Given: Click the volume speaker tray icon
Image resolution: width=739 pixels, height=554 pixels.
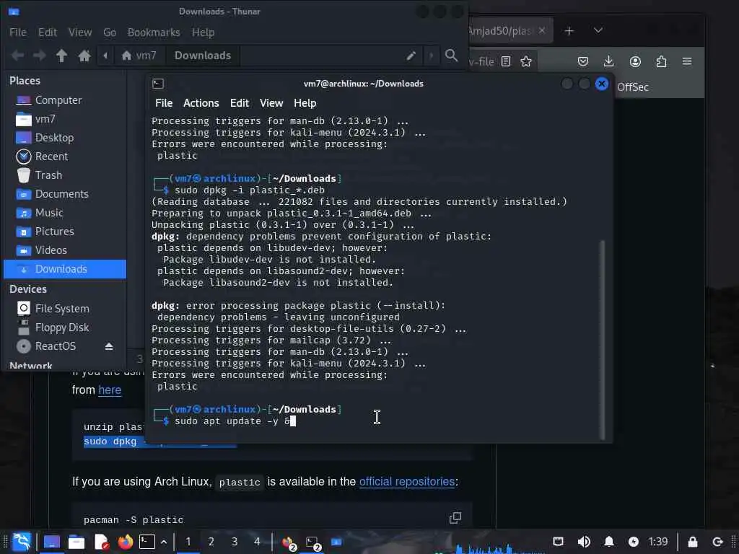Looking at the screenshot, I should (x=584, y=542).
